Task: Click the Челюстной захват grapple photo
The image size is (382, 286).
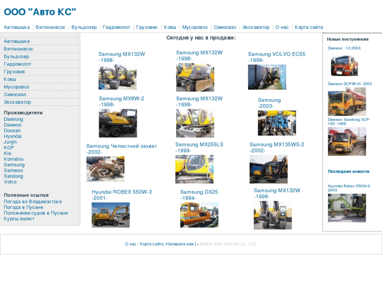Action: pos(105,169)
